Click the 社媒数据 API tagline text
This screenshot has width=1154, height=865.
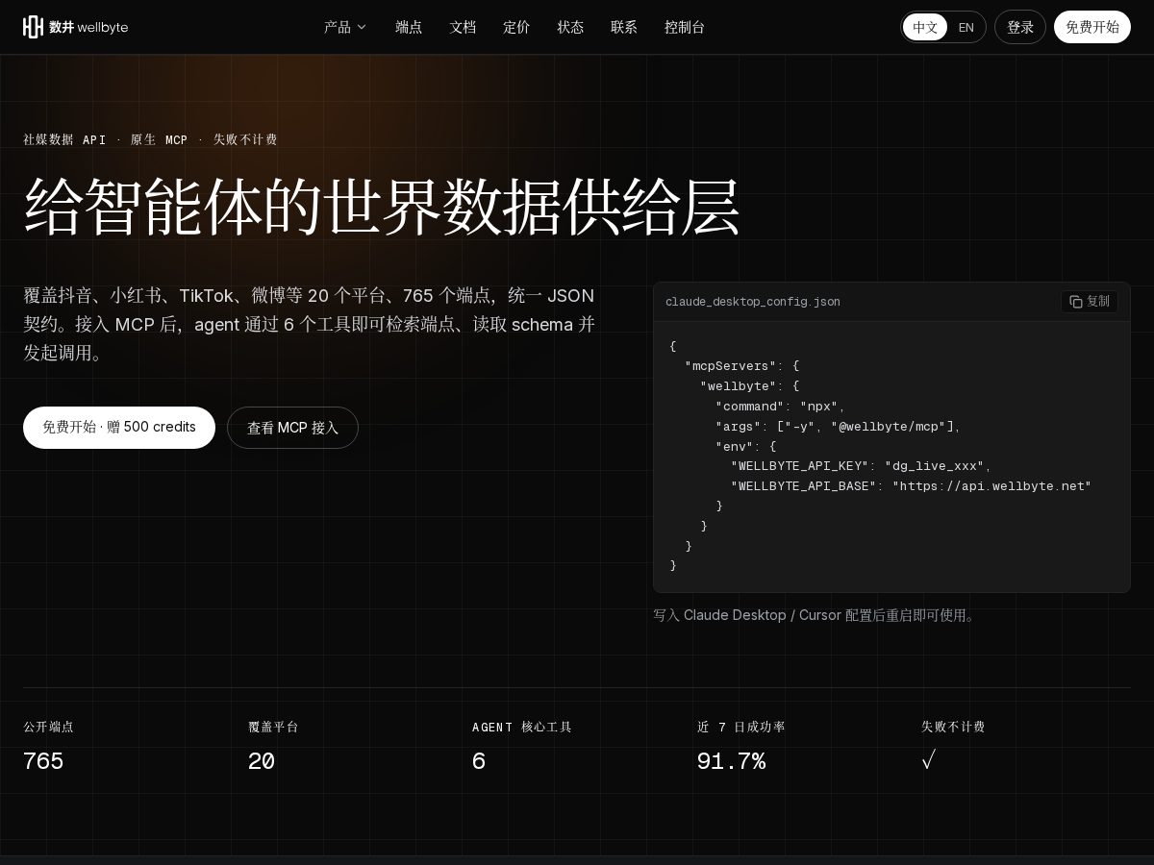tap(64, 139)
